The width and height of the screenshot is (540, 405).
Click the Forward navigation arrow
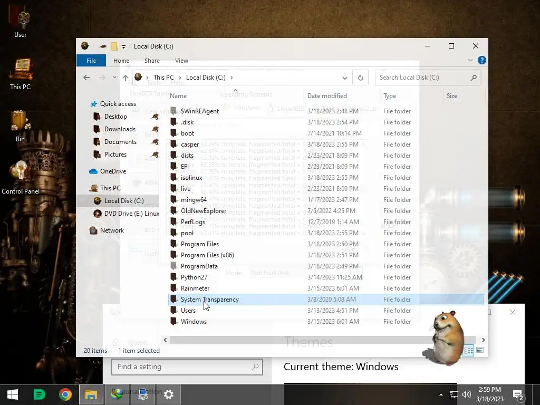coord(102,78)
